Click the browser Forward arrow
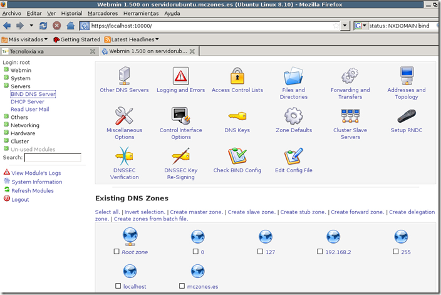The image size is (441, 295). tap(20, 26)
